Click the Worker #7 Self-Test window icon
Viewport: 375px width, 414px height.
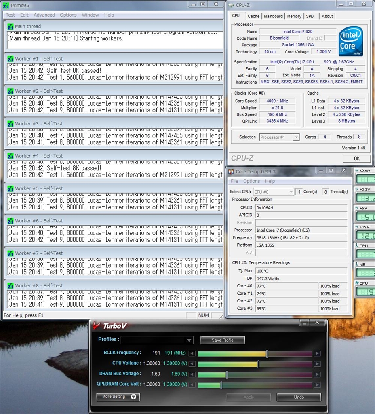point(11,253)
